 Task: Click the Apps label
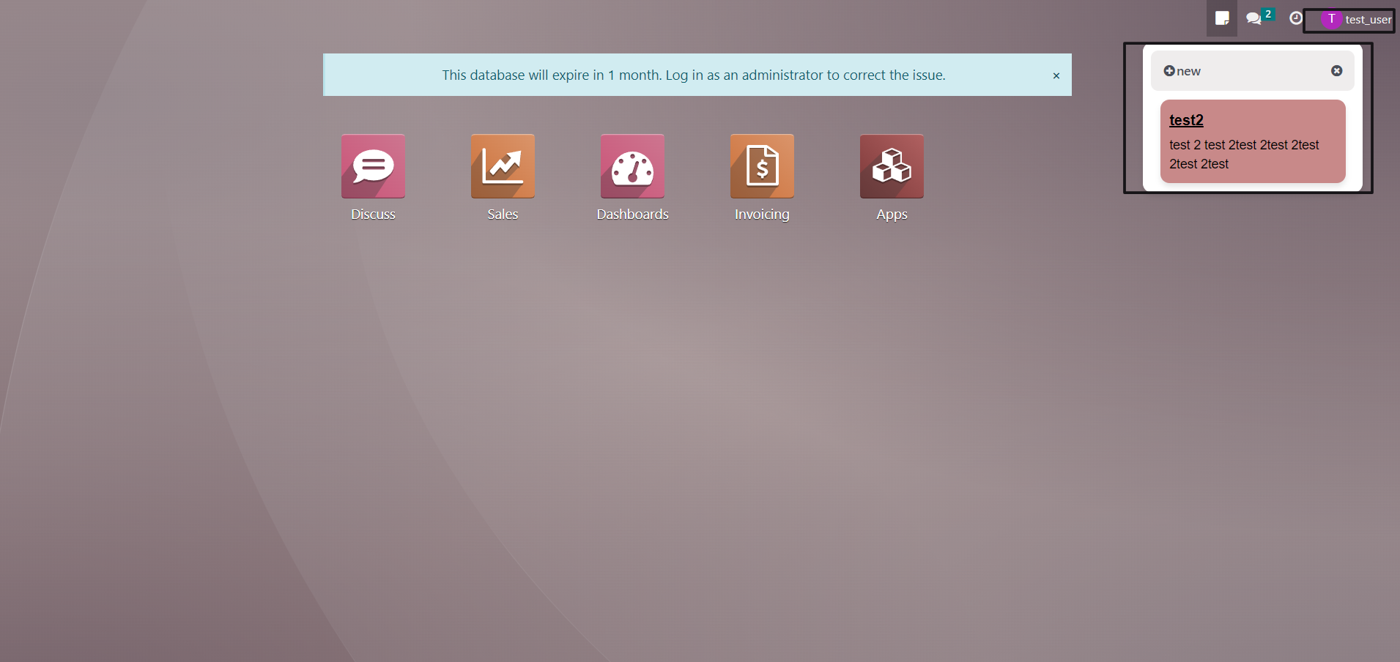coord(892,215)
